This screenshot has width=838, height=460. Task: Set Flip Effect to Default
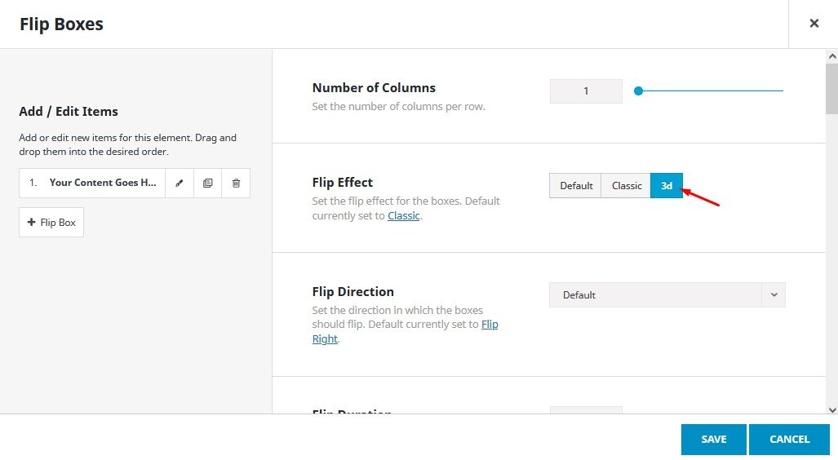click(x=575, y=186)
